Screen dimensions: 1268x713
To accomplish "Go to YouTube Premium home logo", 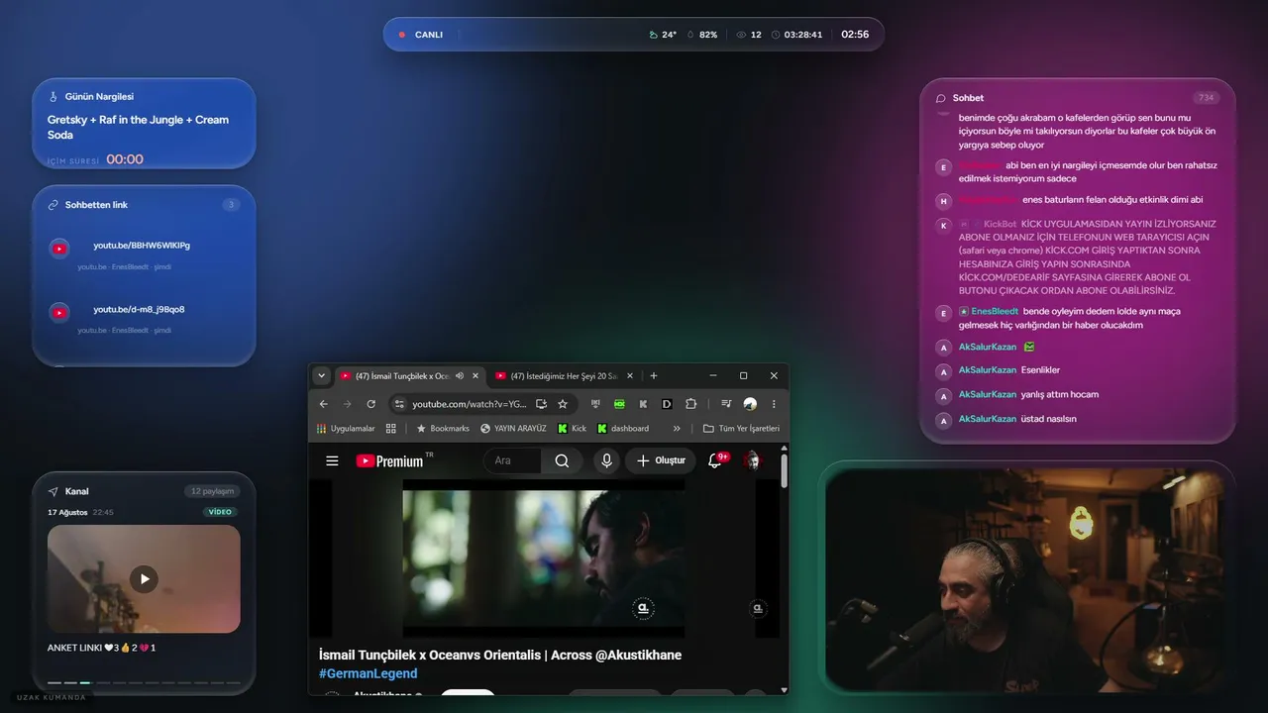I will 389,460.
